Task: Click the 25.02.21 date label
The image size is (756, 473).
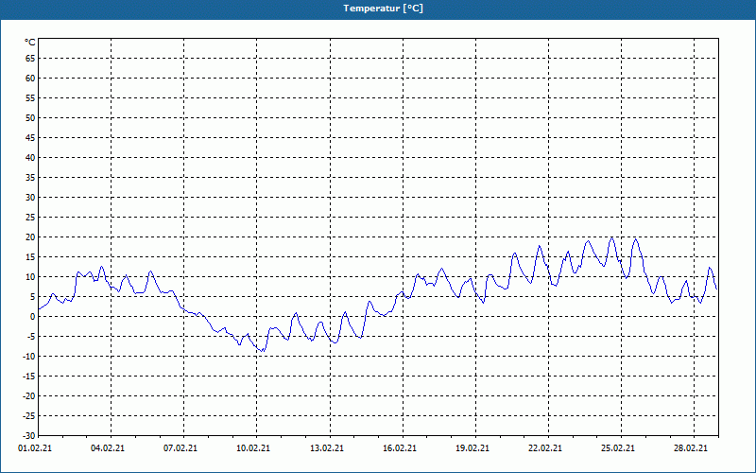Action: pyautogui.click(x=618, y=448)
